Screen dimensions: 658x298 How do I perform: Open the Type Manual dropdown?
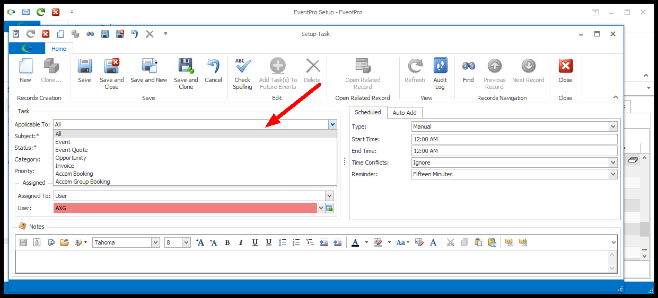coord(613,127)
